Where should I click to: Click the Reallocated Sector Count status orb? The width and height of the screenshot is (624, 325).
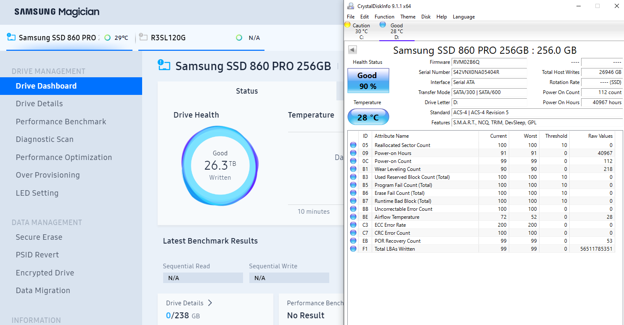[x=353, y=145]
